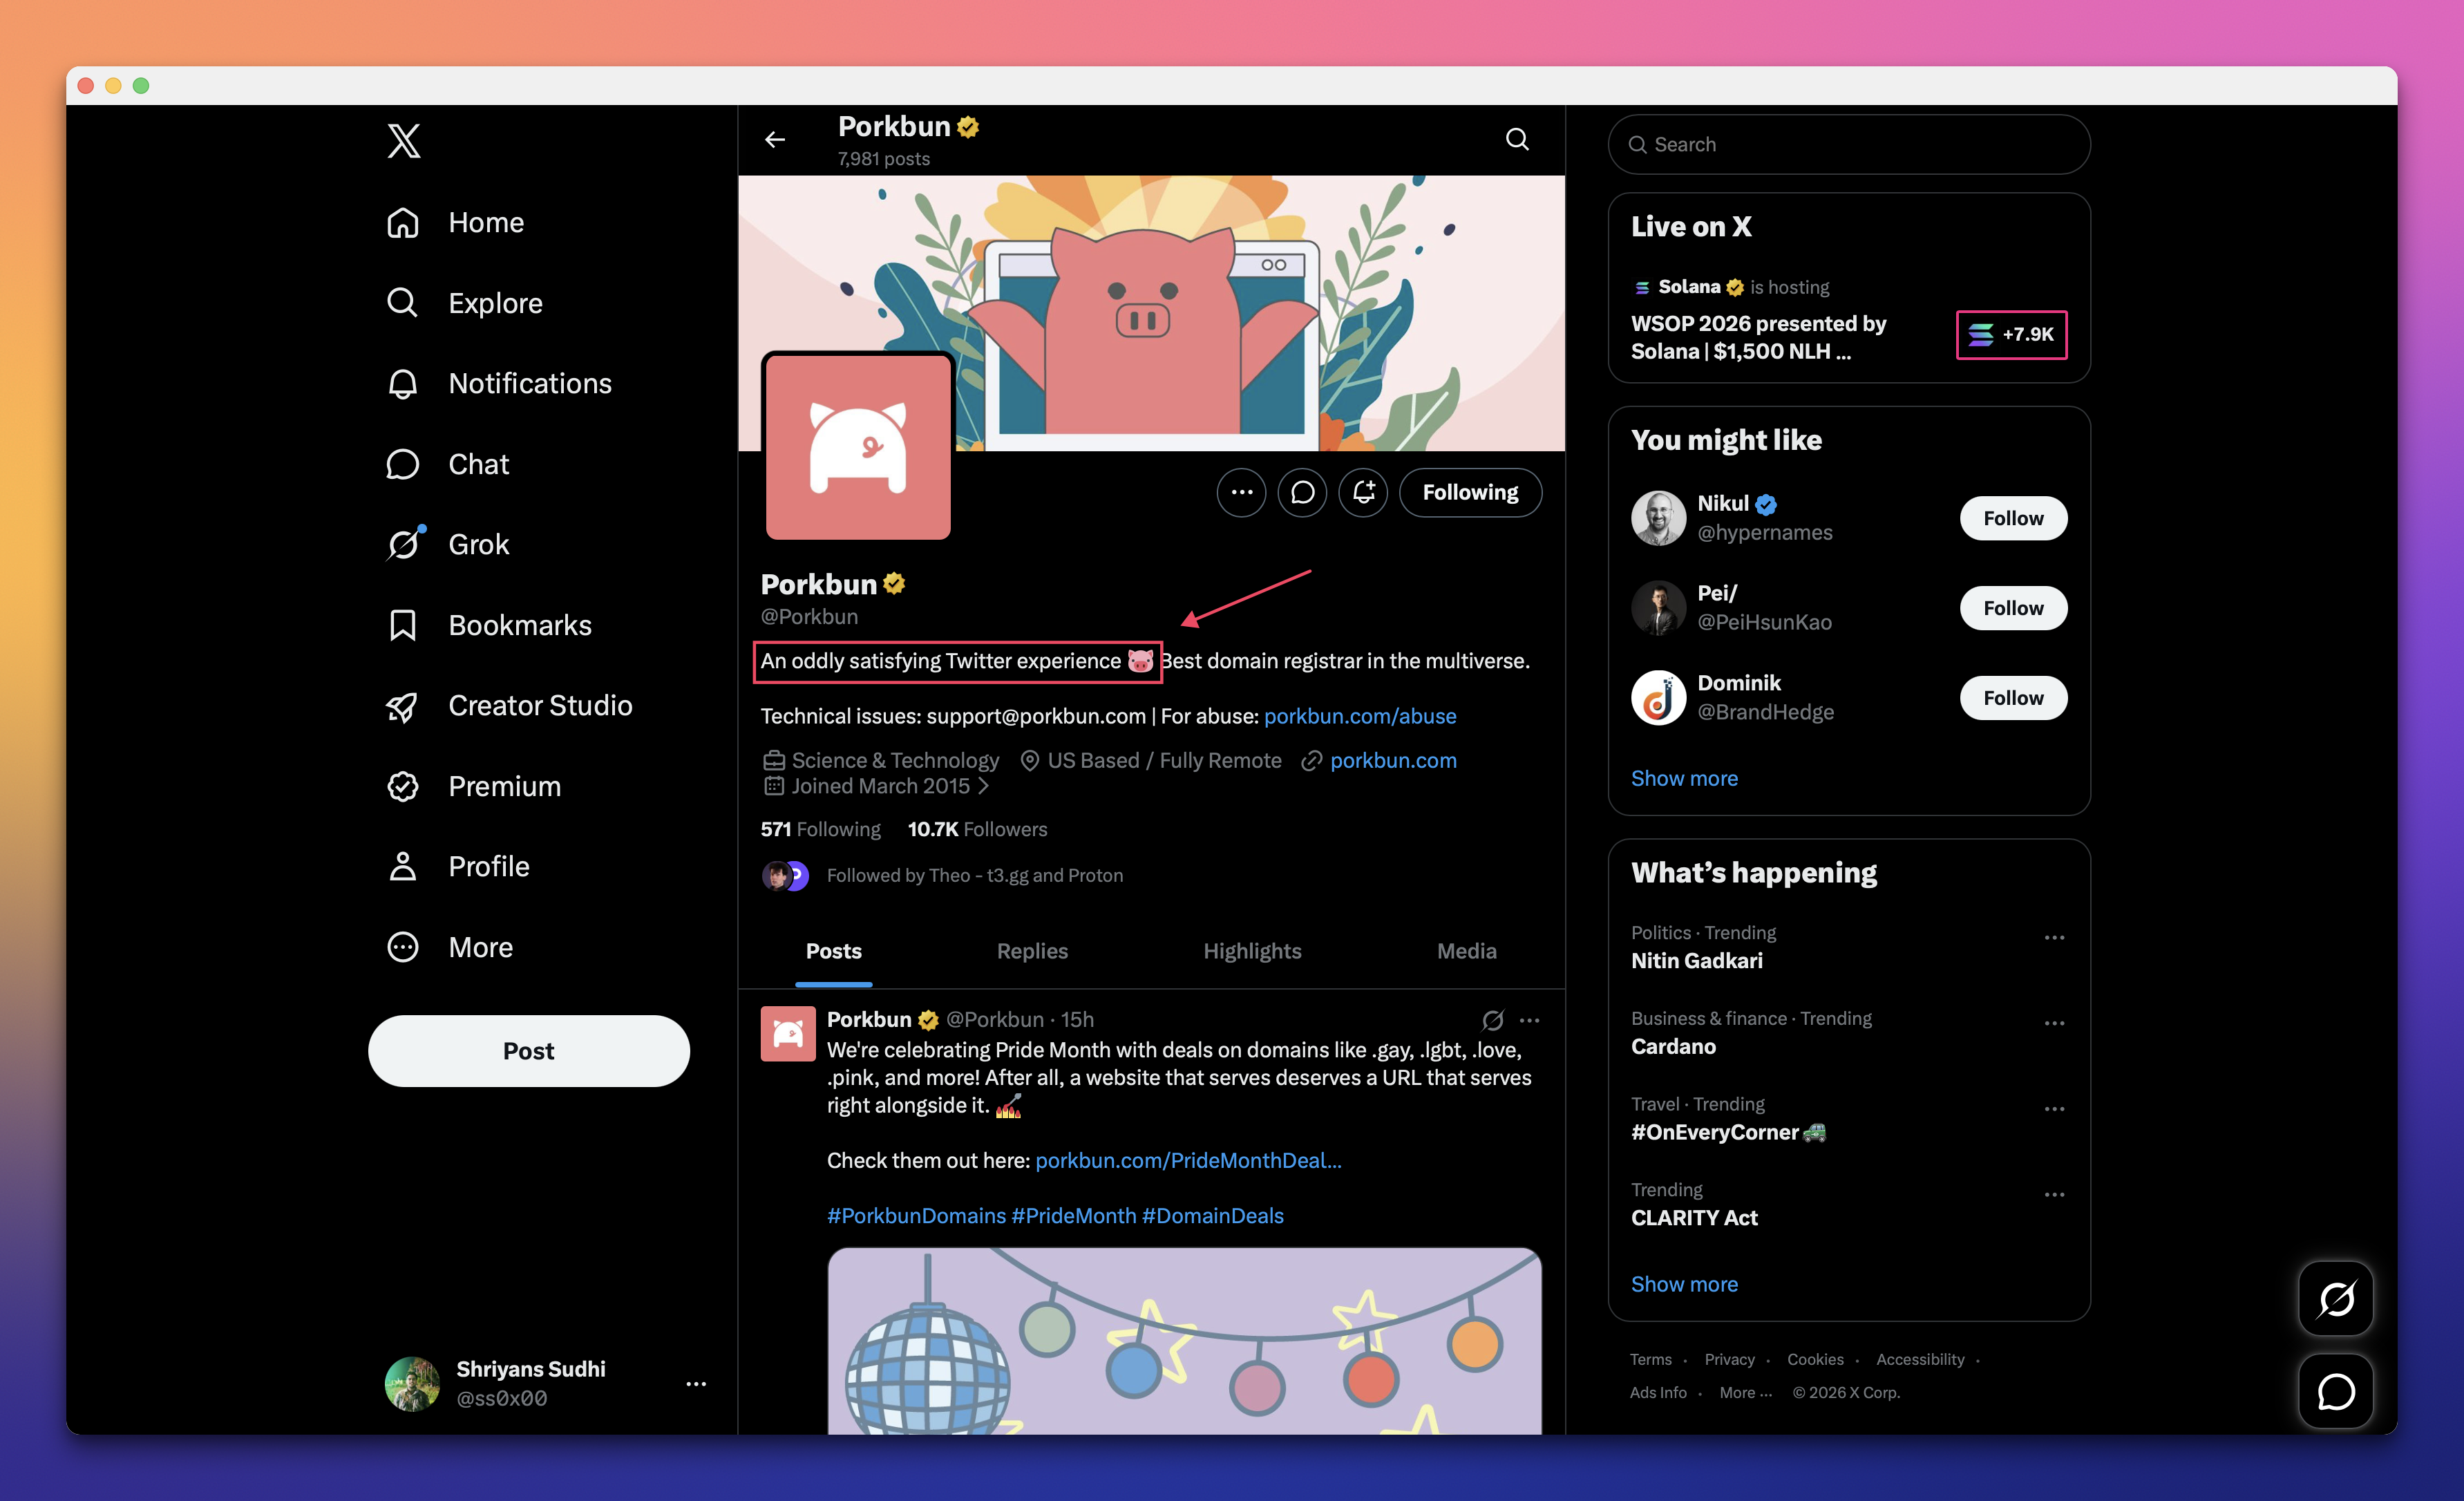The height and width of the screenshot is (1501, 2464).
Task: Open options for CLARITY Act trend
Action: tap(2054, 1195)
